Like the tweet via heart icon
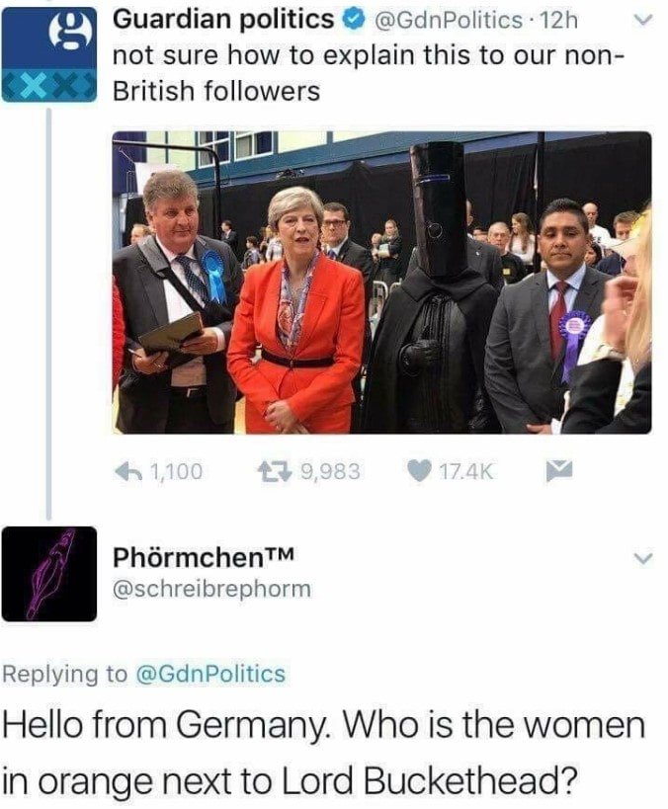This screenshot has width=668, height=809. click(419, 470)
